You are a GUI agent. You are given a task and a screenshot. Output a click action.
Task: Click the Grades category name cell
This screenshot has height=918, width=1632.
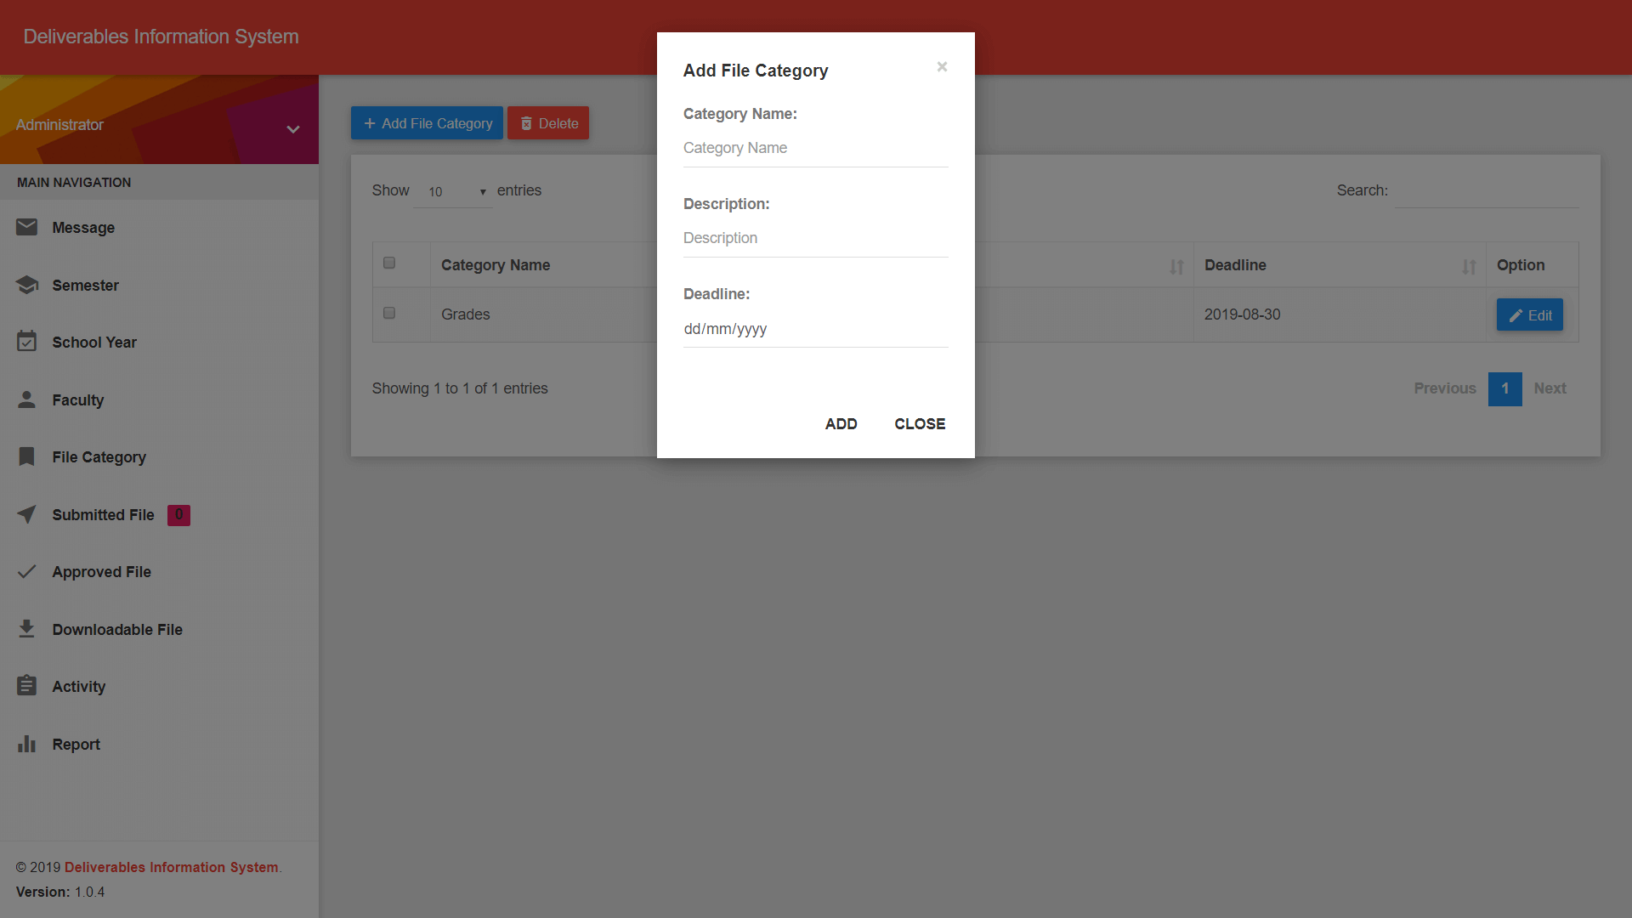(465, 314)
